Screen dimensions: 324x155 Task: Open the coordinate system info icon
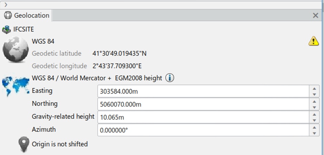(170, 78)
